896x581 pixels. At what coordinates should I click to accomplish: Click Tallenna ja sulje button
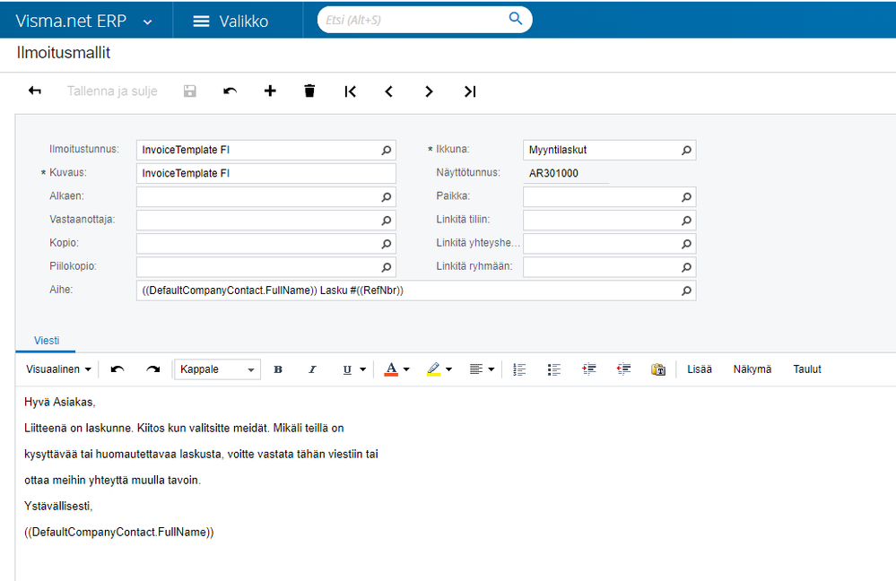tap(112, 91)
